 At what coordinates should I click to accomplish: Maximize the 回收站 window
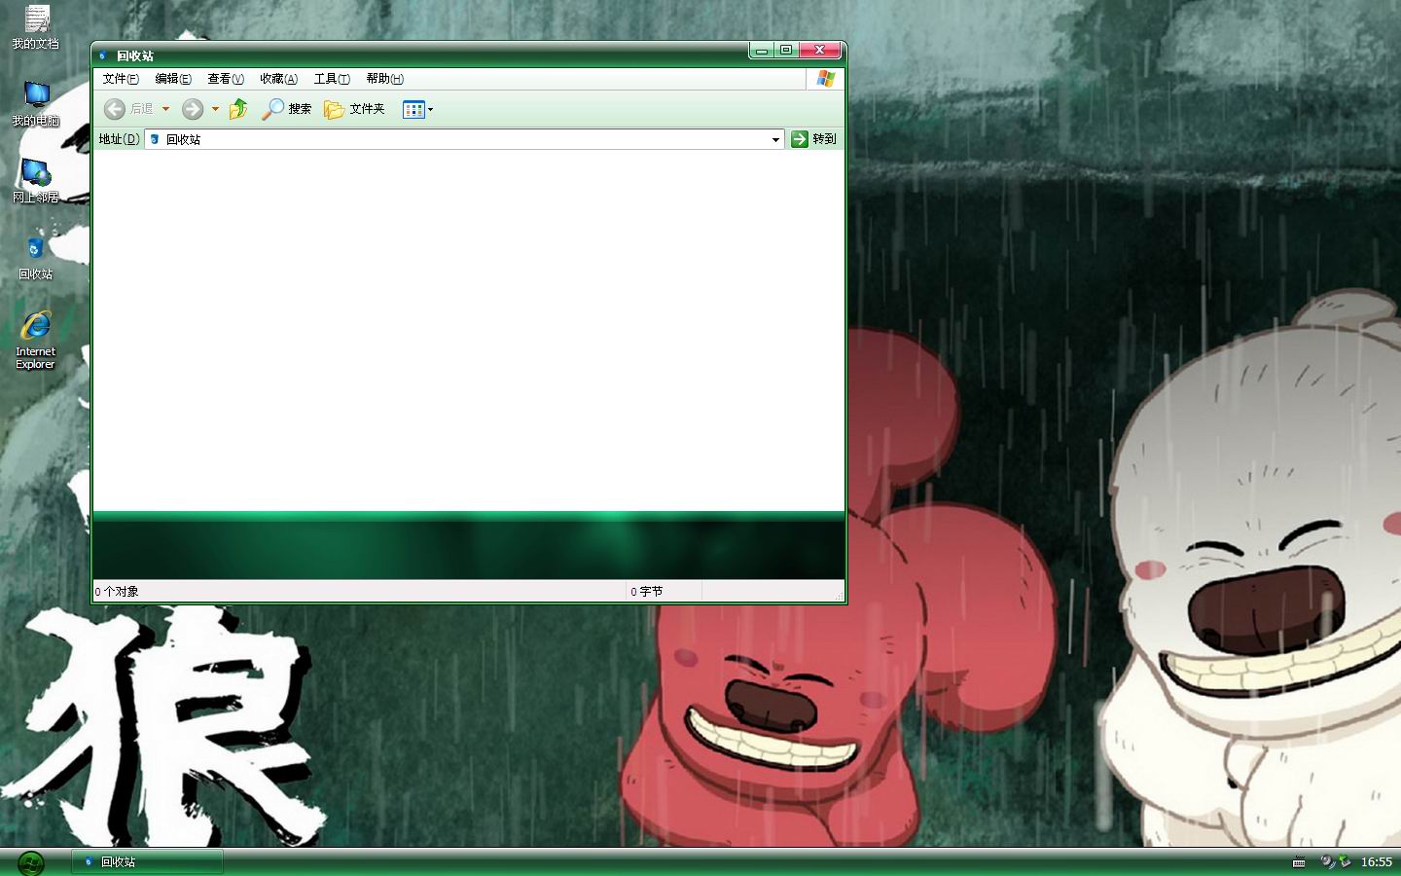786,51
